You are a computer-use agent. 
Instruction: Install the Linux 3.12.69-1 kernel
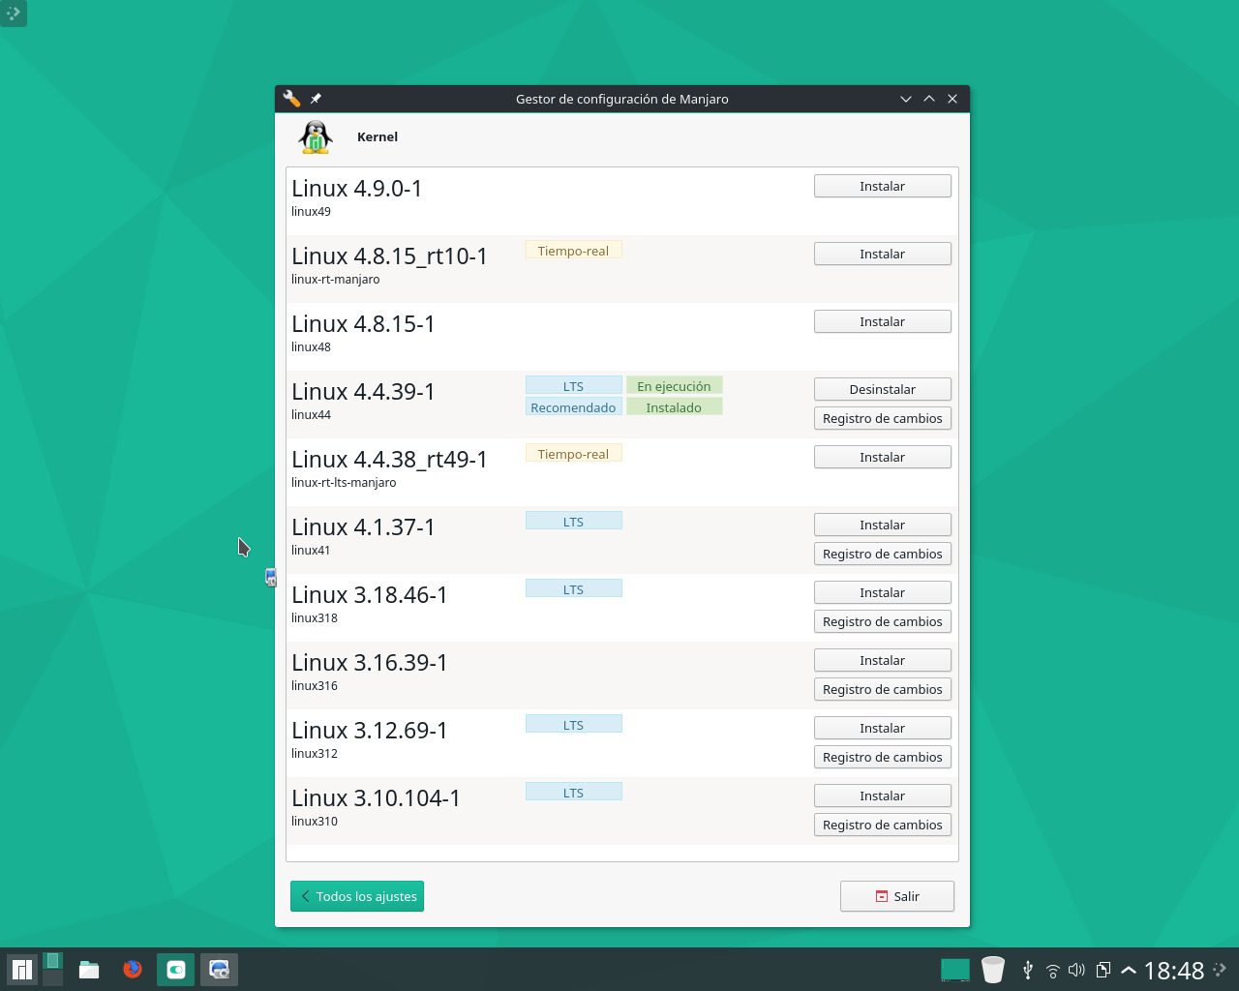pyautogui.click(x=883, y=728)
